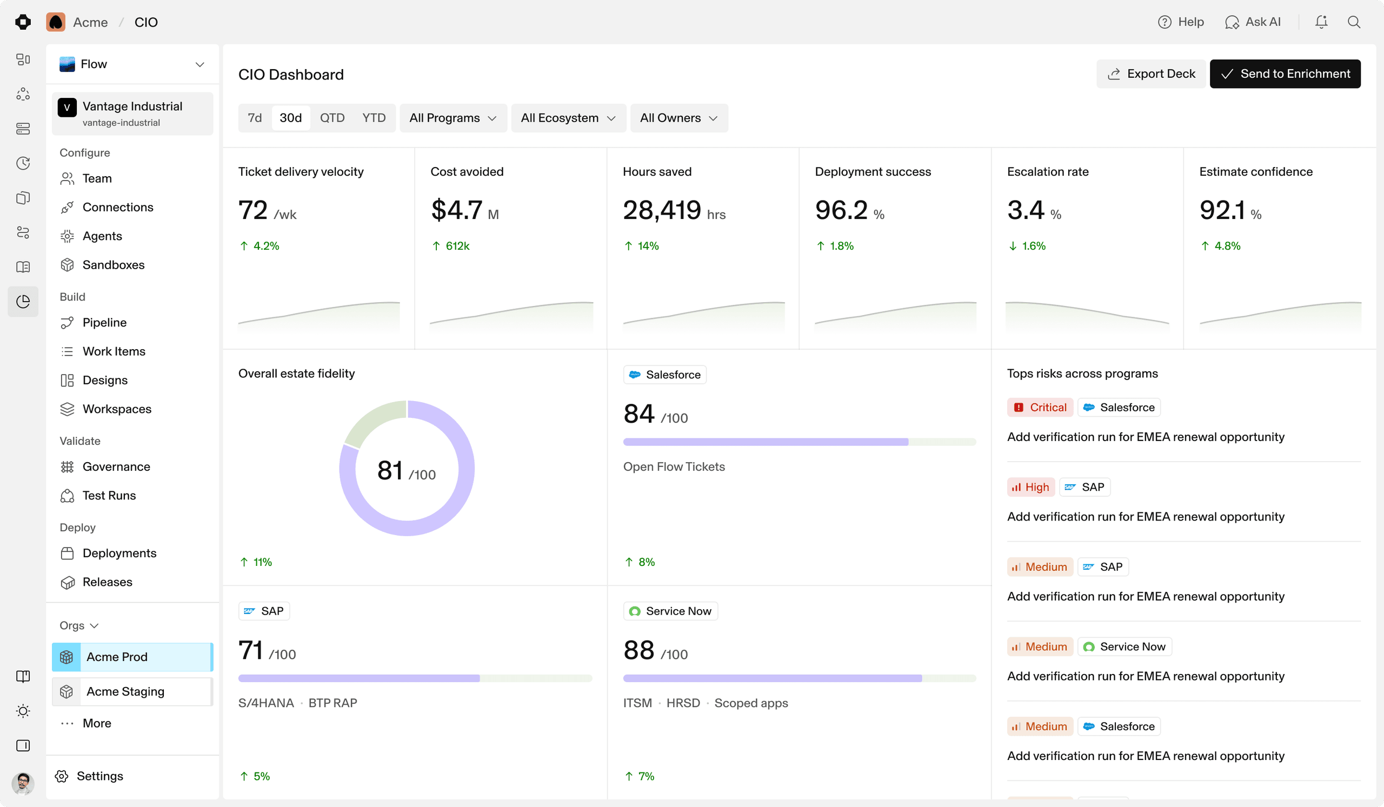Click Acme in the breadcrumb
Image resolution: width=1384 pixels, height=807 pixels.
pyautogui.click(x=91, y=22)
